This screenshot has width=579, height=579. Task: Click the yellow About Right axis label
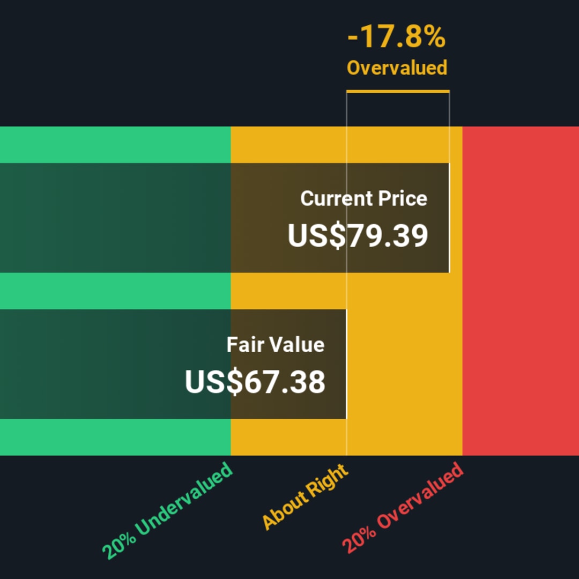click(x=305, y=496)
